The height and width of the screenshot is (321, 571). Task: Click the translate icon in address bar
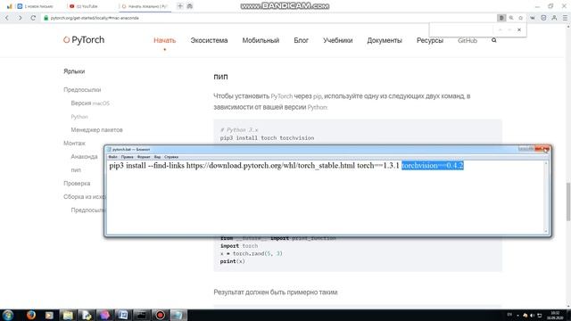click(x=501, y=18)
